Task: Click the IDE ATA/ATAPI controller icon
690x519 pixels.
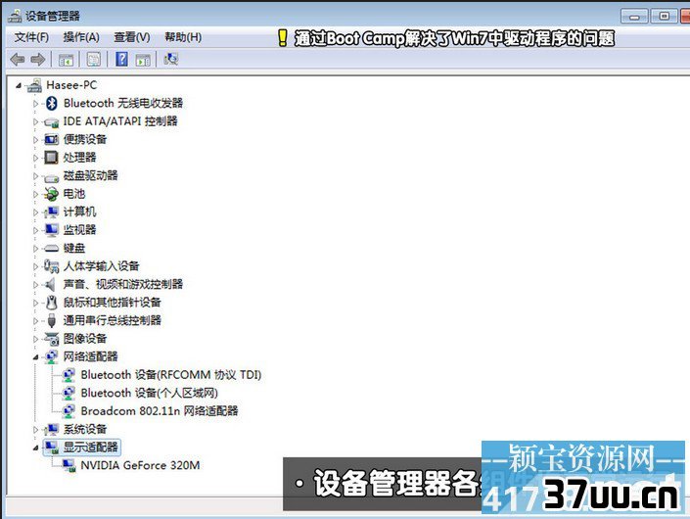Action: [51, 122]
